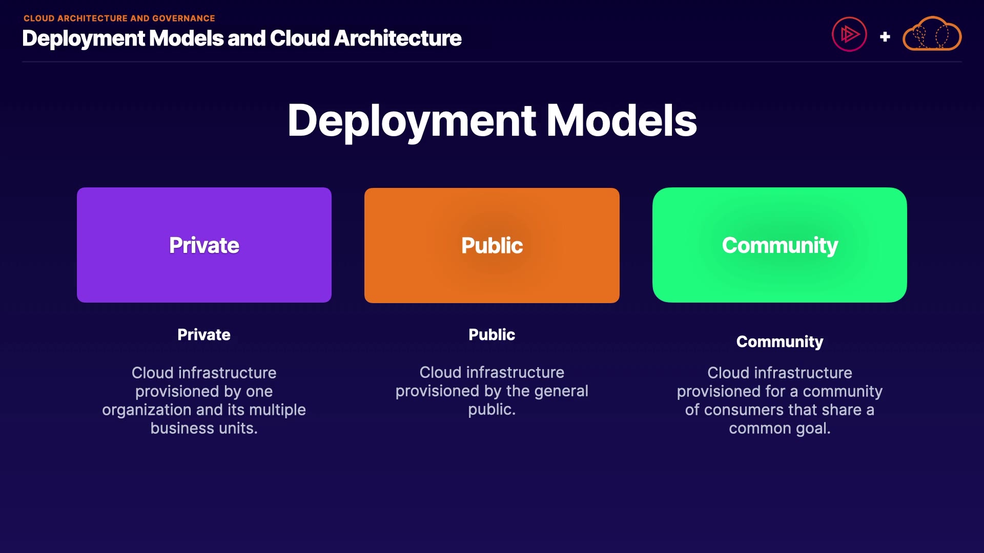Click the Private cloud description paragraph

[204, 400]
